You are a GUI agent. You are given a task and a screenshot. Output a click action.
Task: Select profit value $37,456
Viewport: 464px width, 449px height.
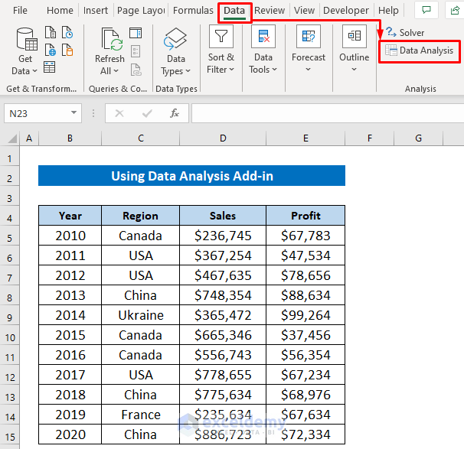point(306,335)
